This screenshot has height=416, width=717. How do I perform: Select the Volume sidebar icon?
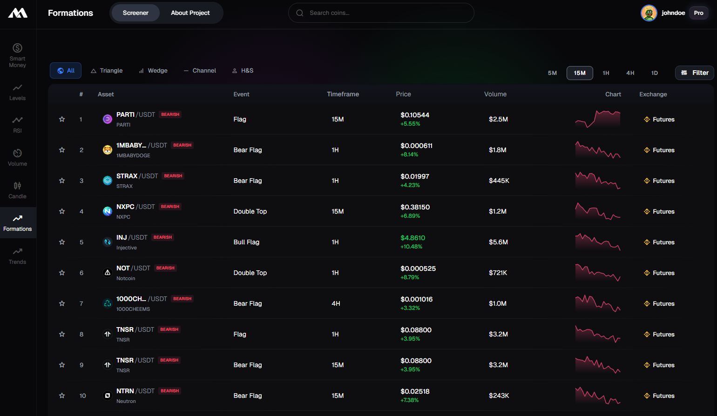click(x=17, y=158)
